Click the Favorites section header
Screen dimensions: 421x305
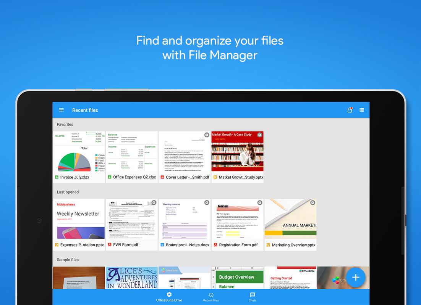(65, 124)
